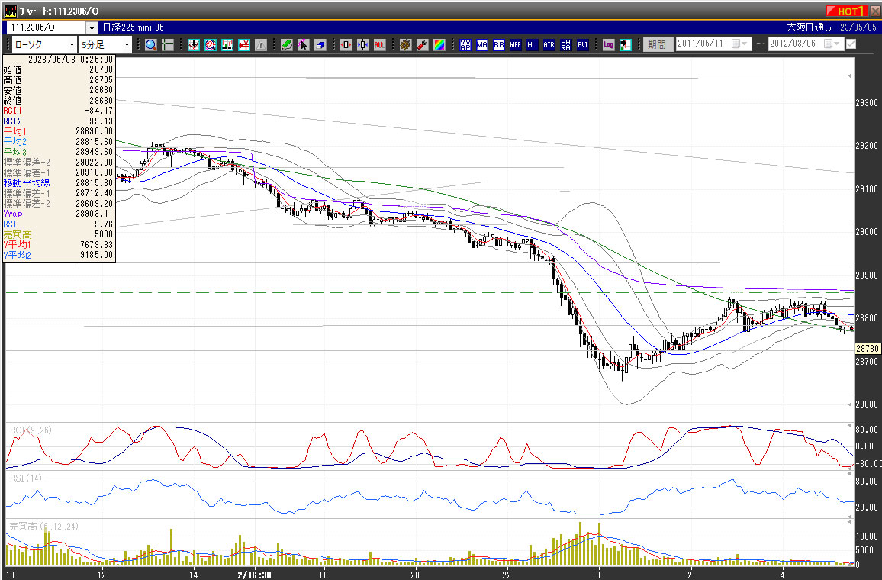Click the circled number 2 chart icon
This screenshot has height=580, width=882.
click(211, 45)
